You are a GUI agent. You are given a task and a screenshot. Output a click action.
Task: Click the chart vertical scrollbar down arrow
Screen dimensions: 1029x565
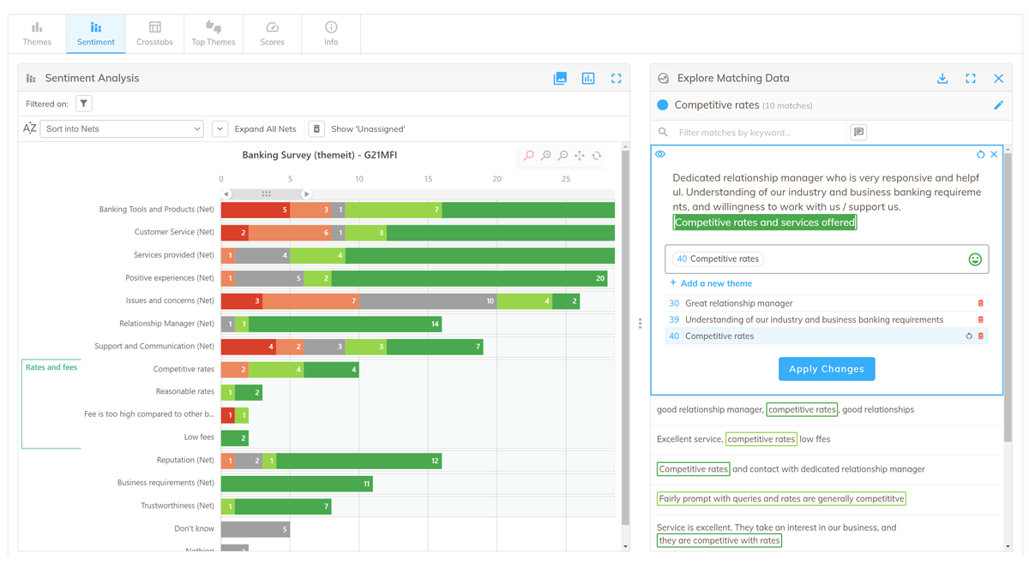coord(625,546)
